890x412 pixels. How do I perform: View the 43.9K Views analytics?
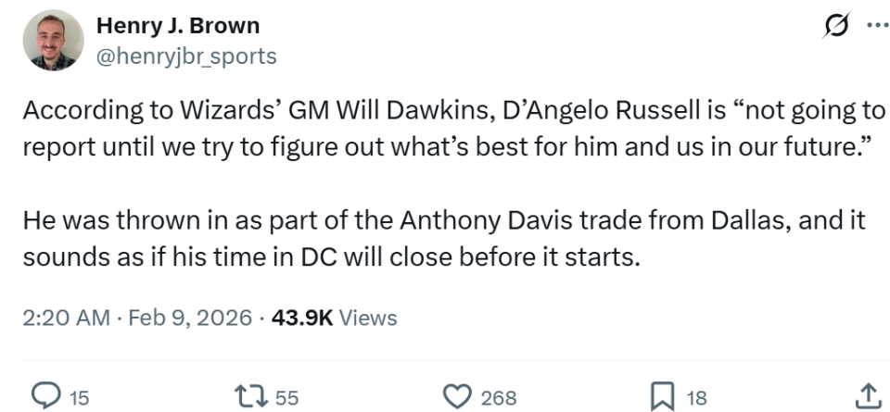coord(335,318)
